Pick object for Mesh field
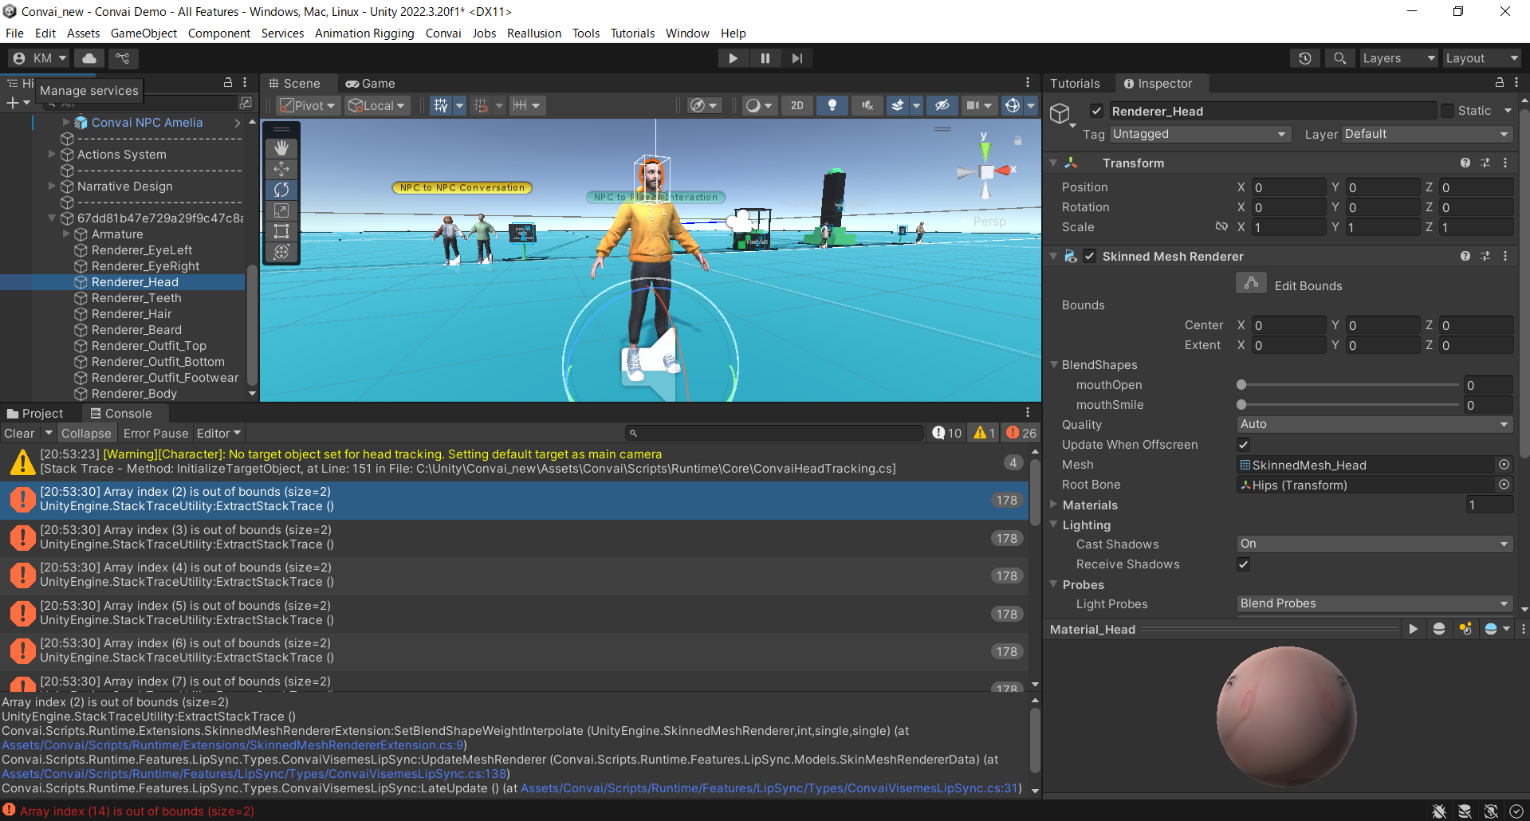This screenshot has height=821, width=1530. pyautogui.click(x=1504, y=465)
